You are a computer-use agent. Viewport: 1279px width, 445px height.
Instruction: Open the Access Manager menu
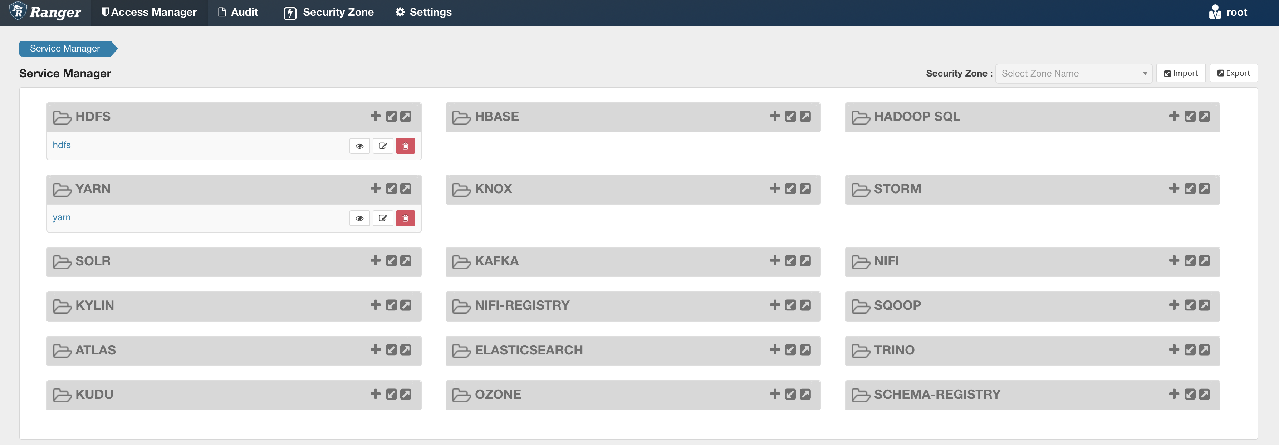tap(149, 12)
